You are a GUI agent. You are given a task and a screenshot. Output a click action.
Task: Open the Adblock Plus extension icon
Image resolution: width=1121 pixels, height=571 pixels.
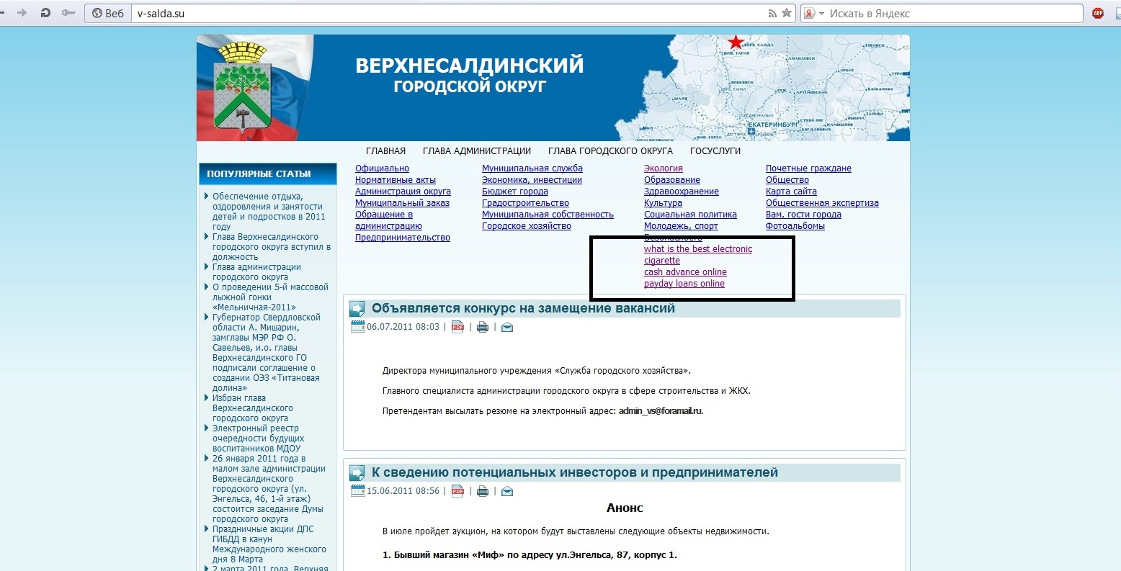1098,13
